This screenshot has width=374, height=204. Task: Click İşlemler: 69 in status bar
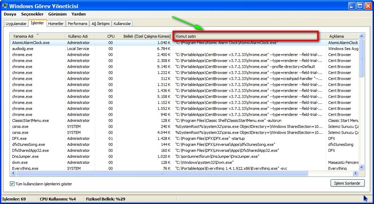pyautogui.click(x=14, y=199)
